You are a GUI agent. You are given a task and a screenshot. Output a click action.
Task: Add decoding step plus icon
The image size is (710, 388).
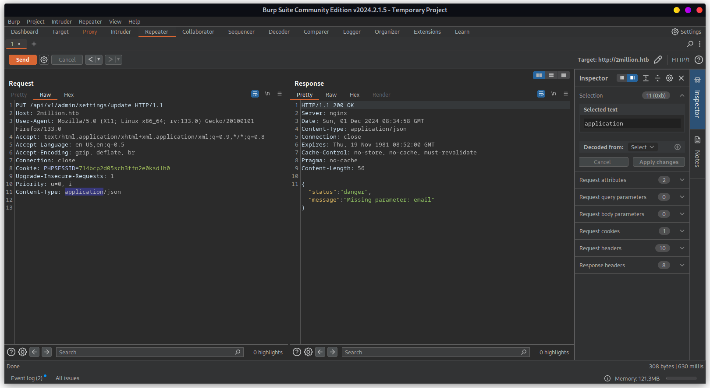coord(677,147)
